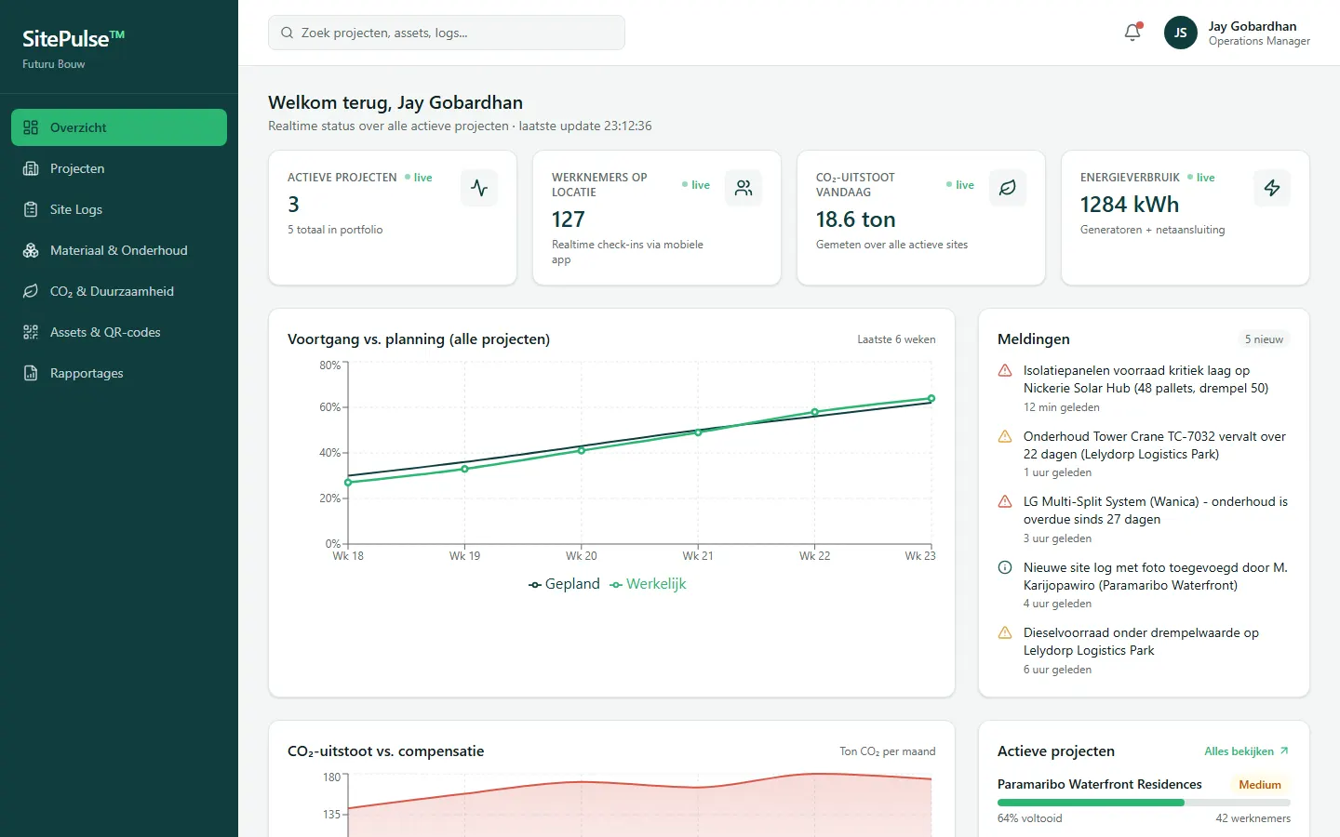The height and width of the screenshot is (837, 1340).
Task: Open Rapportages in sidebar
Action: (119, 373)
